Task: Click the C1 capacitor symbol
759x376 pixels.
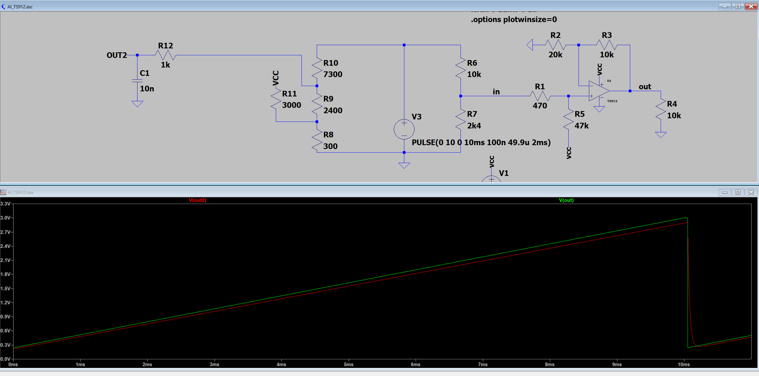Action: point(137,81)
